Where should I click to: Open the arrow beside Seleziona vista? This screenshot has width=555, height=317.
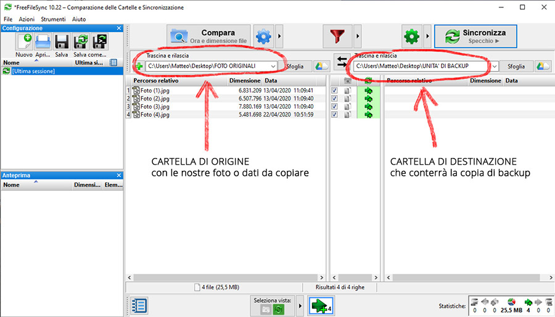click(300, 306)
